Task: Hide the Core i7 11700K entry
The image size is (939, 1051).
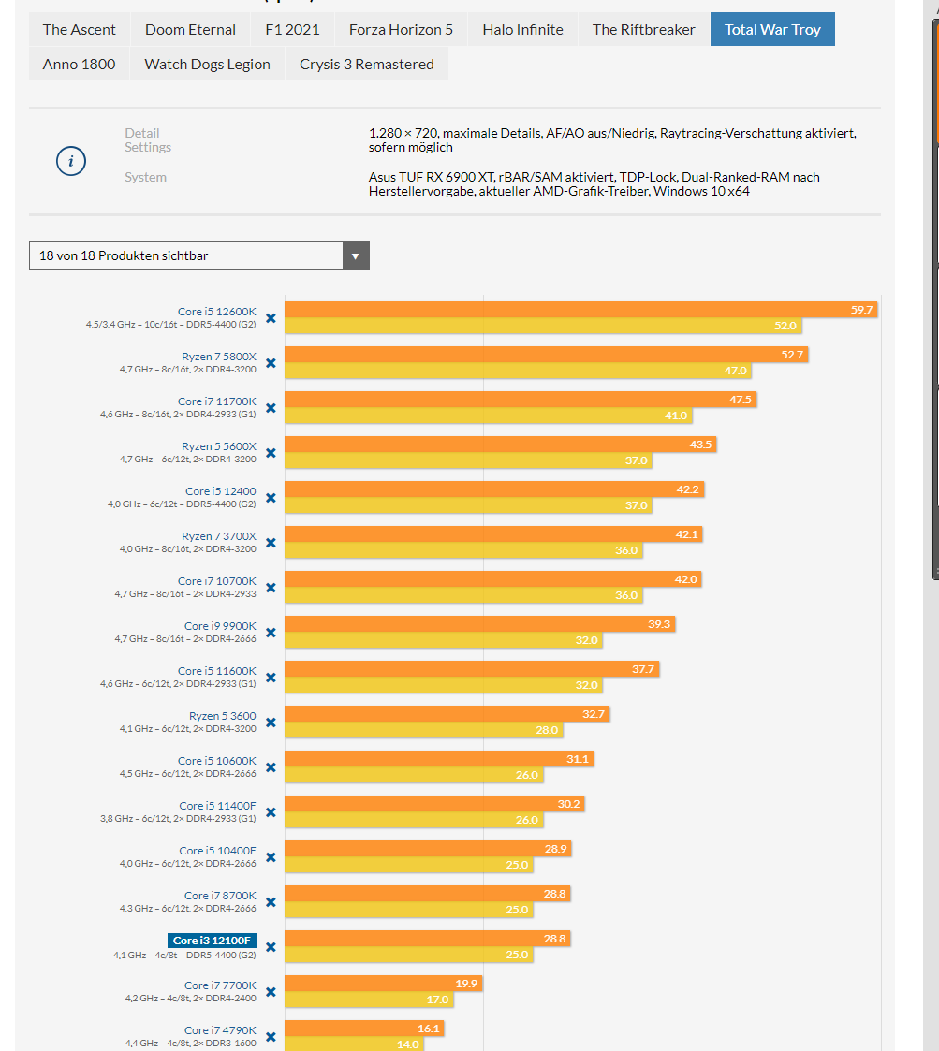Action: 271,408
